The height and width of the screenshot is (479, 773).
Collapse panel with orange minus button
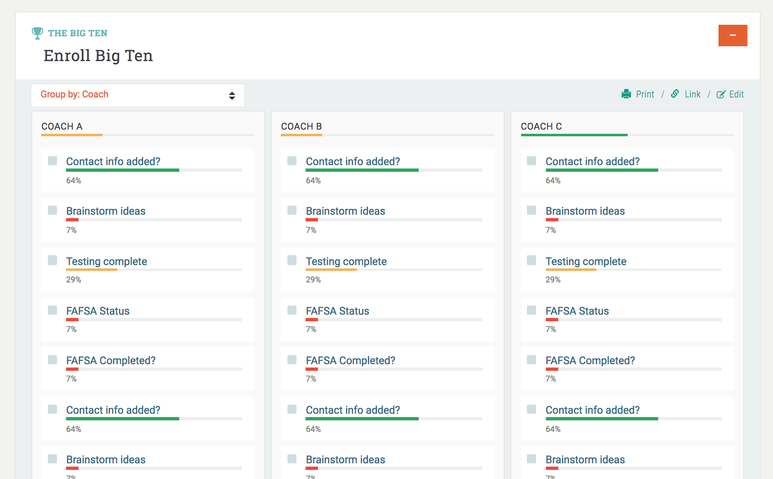click(733, 36)
